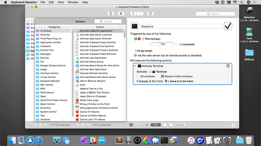Screen dimensions: 261x146
Task: Close the Actions panel with the x button
Action: [38, 21]
